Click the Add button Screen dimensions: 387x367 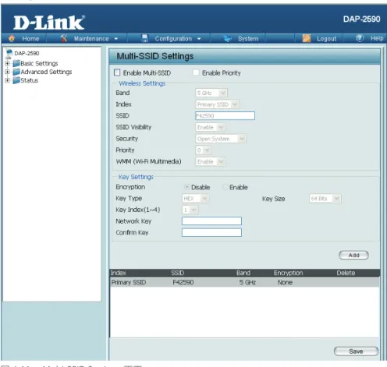pyautogui.click(x=353, y=255)
